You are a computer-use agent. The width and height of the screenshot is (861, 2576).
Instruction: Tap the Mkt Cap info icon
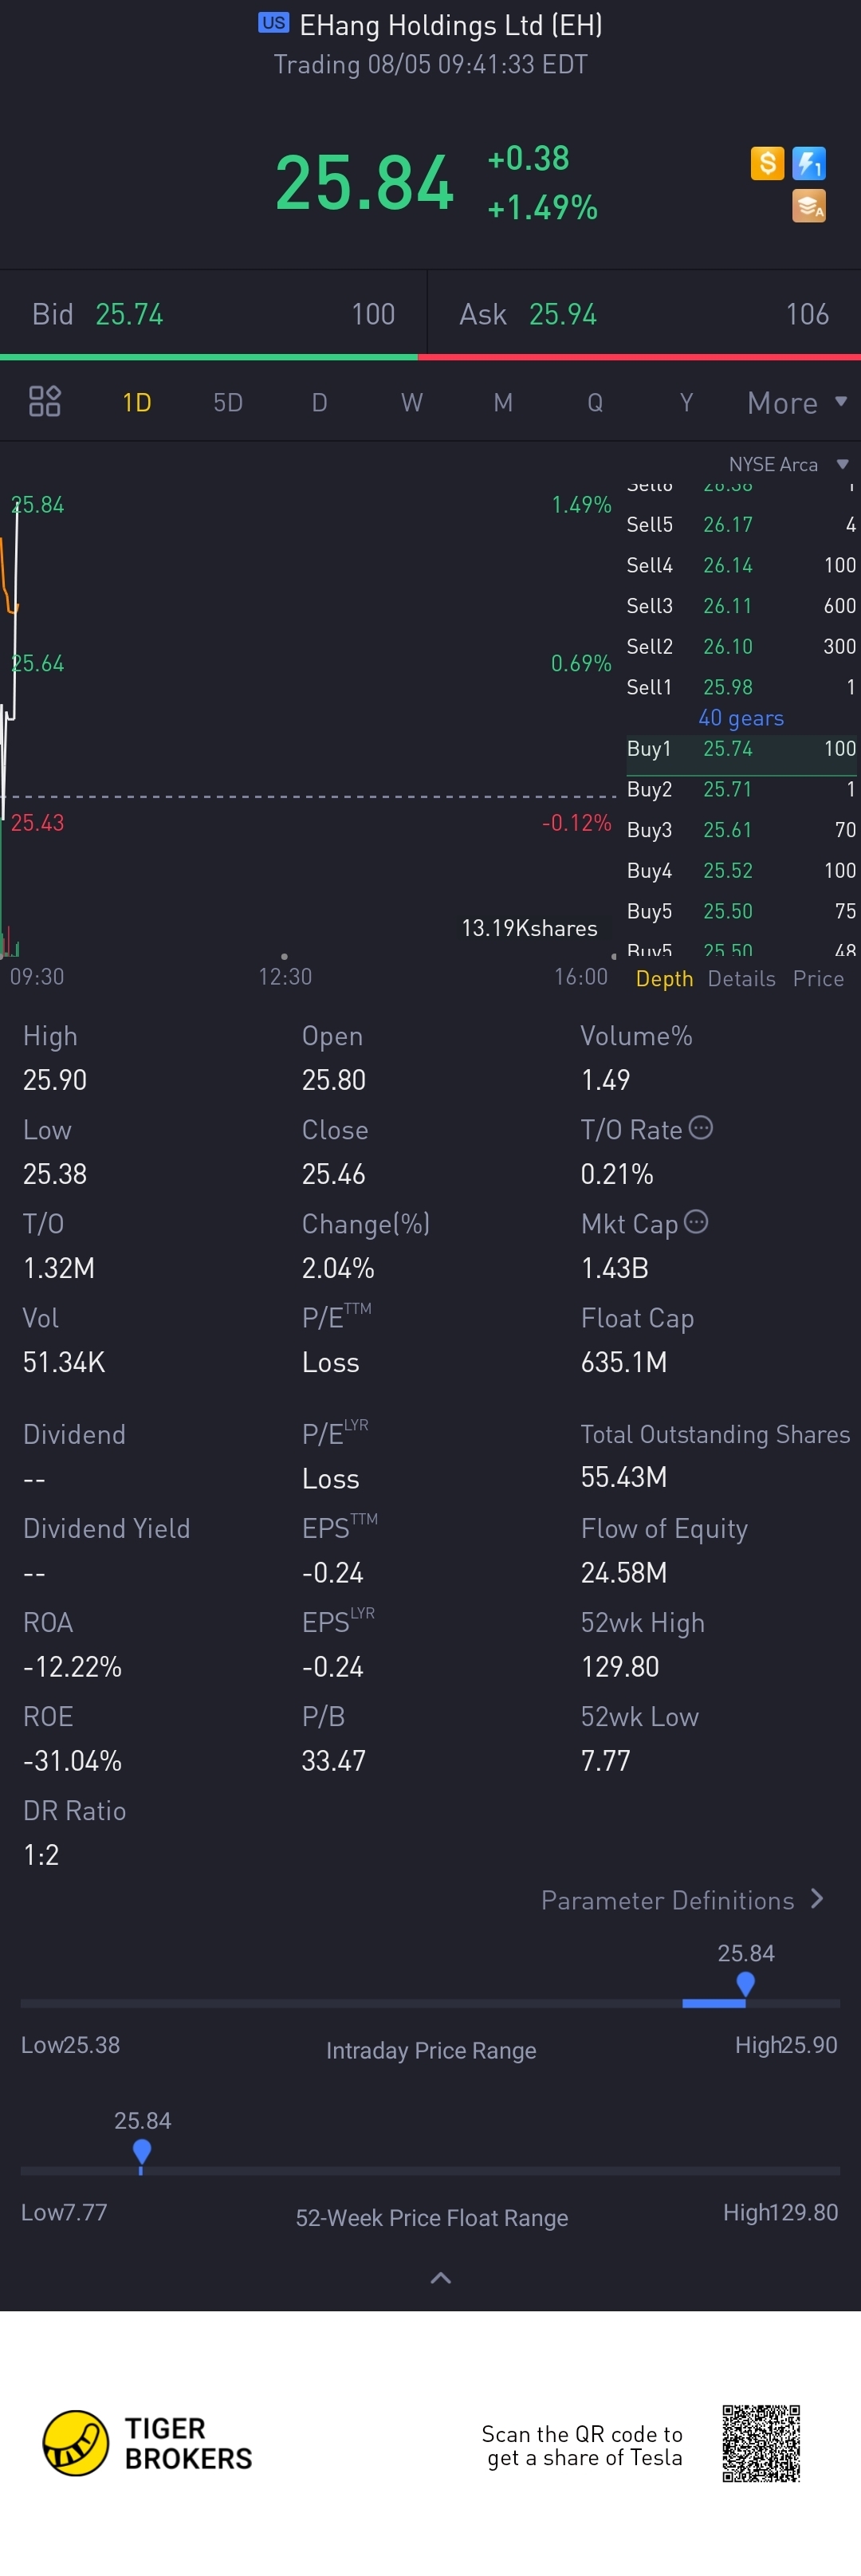coord(696,1222)
